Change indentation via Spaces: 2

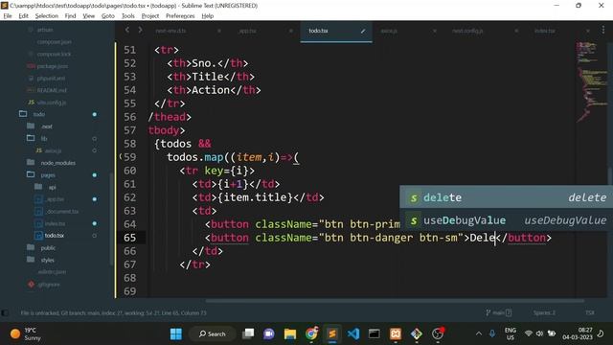(x=544, y=312)
